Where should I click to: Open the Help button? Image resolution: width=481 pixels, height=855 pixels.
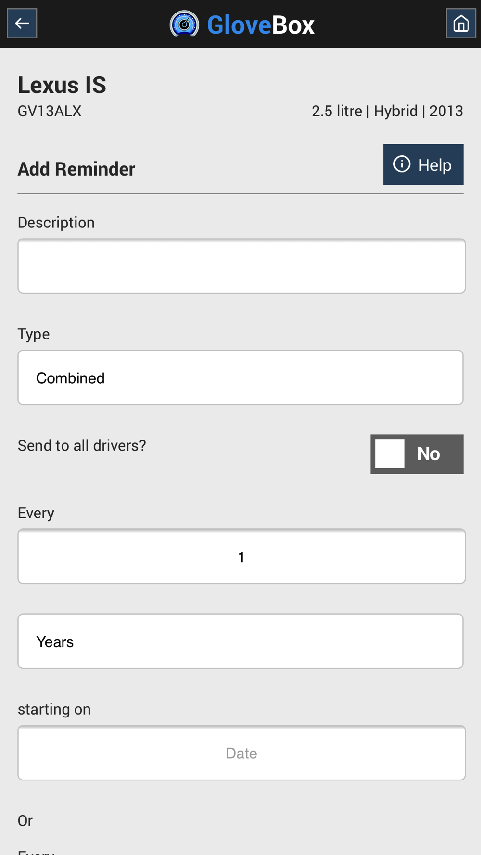point(423,164)
